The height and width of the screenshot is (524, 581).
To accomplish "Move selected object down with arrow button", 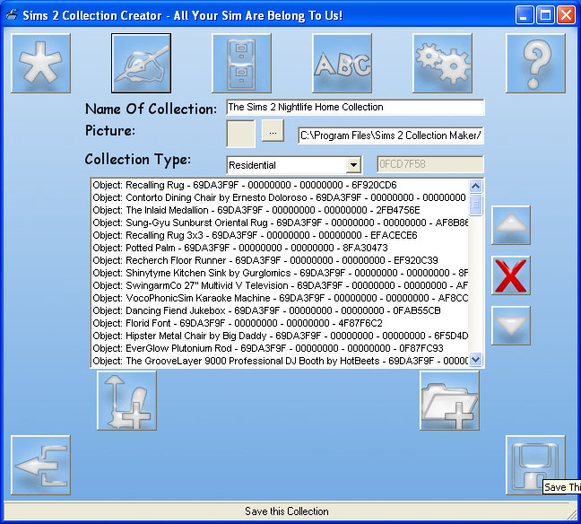I will (511, 326).
